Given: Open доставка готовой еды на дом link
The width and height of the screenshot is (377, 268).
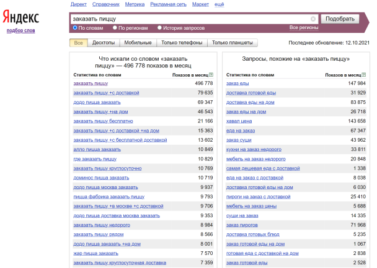Looking at the screenshot, I should coord(260,187).
